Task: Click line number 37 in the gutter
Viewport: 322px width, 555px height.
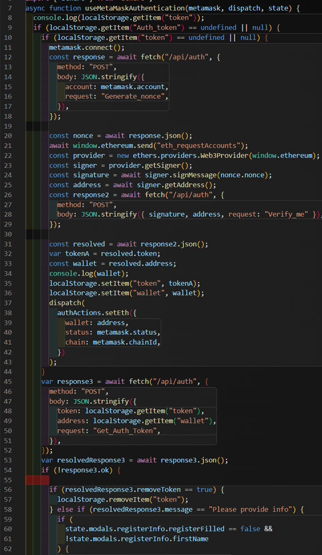Action: (x=8, y=302)
